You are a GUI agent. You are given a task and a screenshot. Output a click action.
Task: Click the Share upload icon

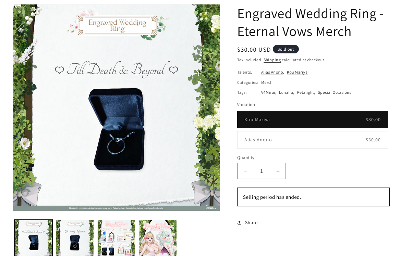[x=239, y=222]
